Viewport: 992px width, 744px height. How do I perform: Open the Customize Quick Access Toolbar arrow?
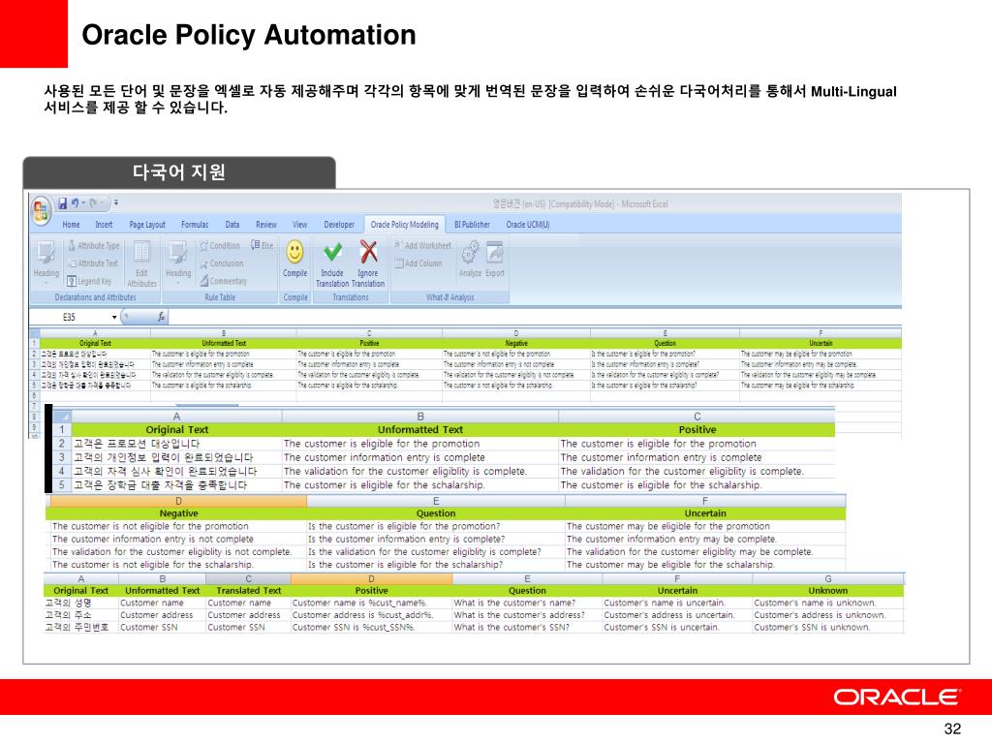pyautogui.click(x=116, y=203)
